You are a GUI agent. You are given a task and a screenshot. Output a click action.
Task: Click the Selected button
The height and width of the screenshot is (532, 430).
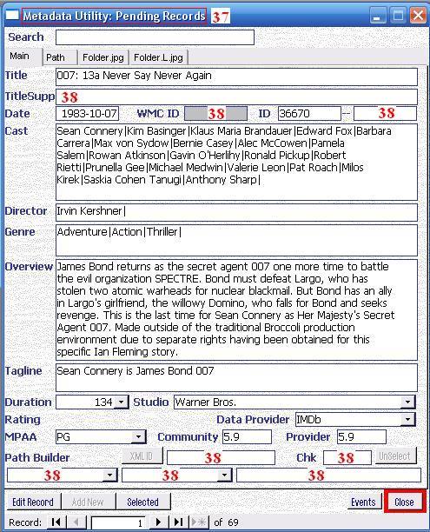(142, 502)
